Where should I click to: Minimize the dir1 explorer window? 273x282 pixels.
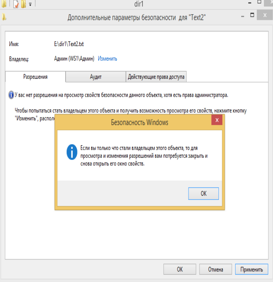[249, 3]
